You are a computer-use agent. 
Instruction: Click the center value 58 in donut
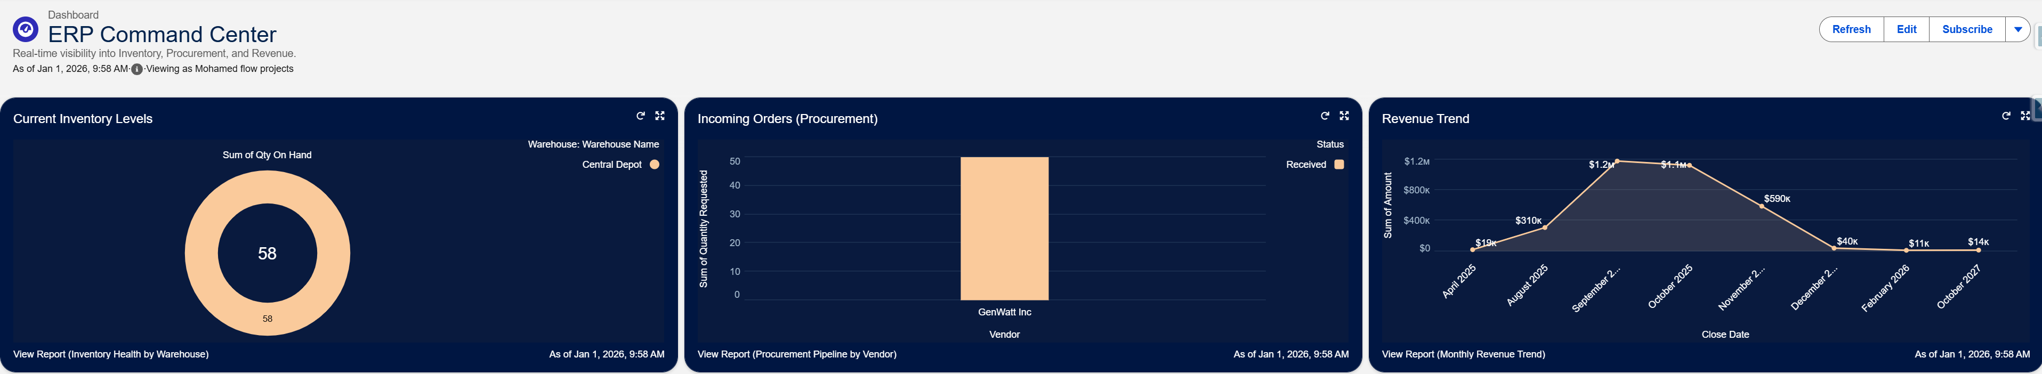267,254
